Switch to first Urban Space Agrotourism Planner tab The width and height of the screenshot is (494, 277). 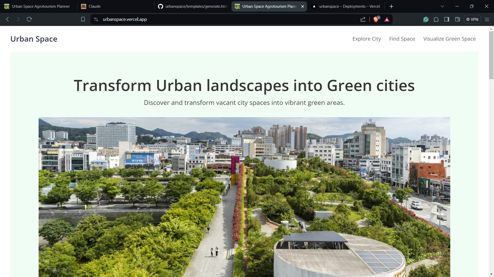38,6
